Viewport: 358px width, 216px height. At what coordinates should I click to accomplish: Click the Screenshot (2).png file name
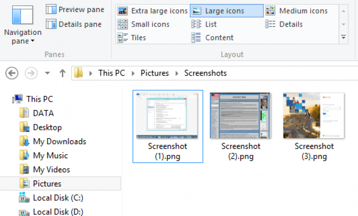pos(241,151)
